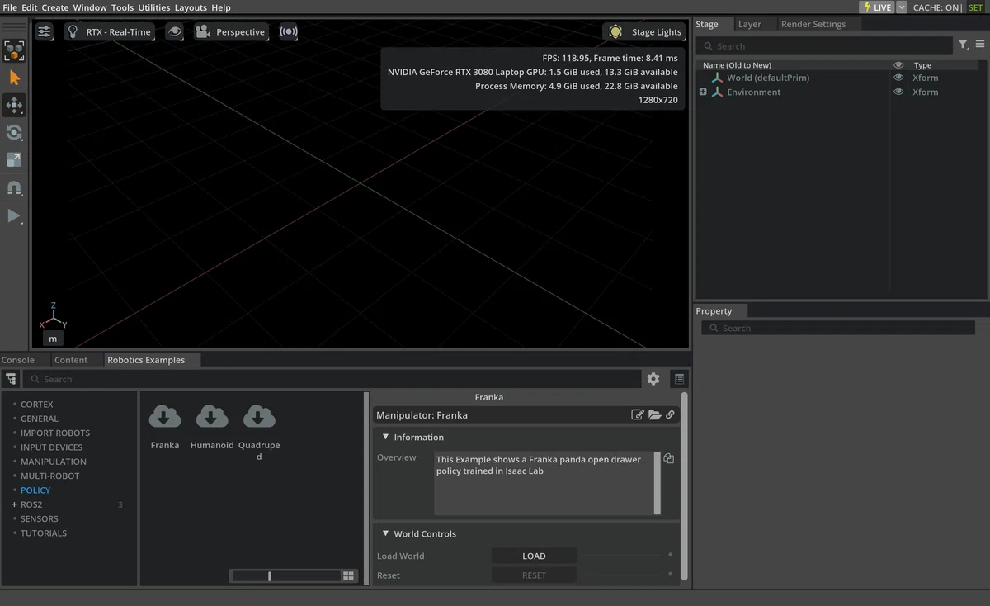This screenshot has height=606, width=990.
Task: Adjust the thumbnail size slider
Action: click(287, 576)
